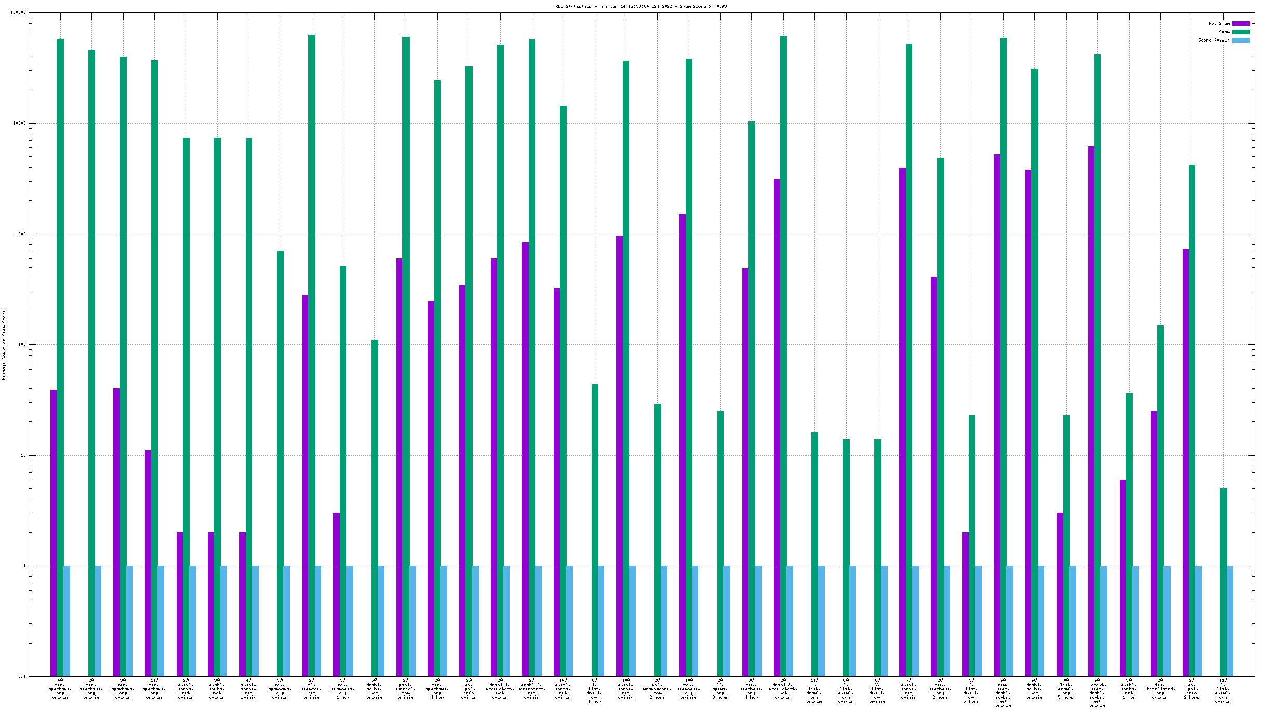Click the purple Not Spam legend swatch

tap(1241, 23)
